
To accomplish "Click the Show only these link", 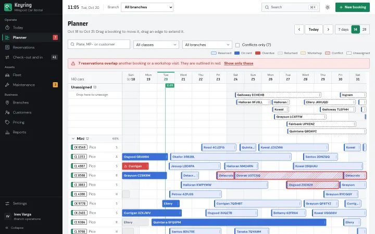I will coord(239,63).
